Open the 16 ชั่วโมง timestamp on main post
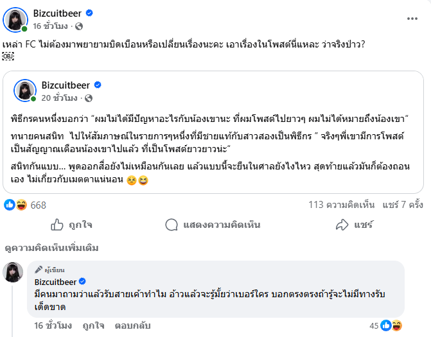 pos(51,27)
